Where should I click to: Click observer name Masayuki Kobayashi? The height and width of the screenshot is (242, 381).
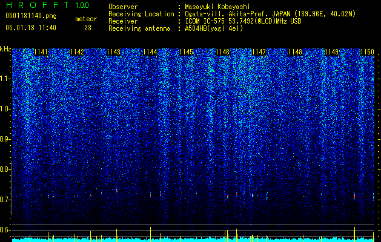pos(217,7)
